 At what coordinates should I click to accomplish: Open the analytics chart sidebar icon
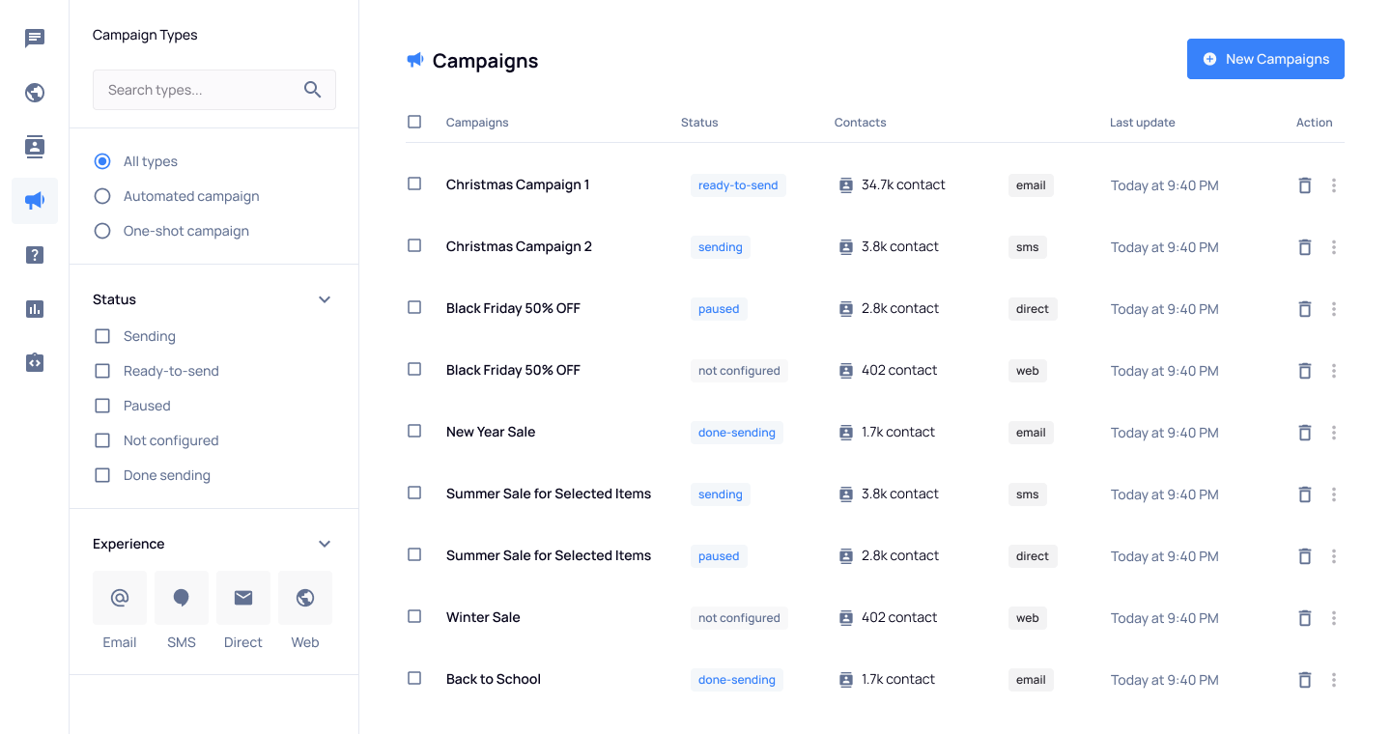pos(35,309)
